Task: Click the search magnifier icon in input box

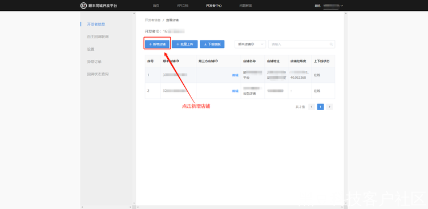Action: pyautogui.click(x=331, y=45)
